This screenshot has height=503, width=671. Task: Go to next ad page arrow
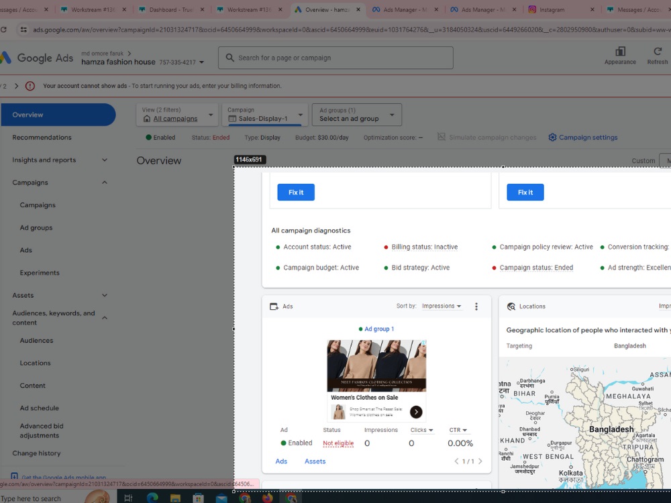[x=480, y=461]
